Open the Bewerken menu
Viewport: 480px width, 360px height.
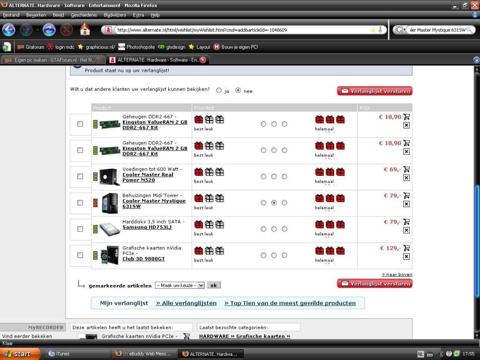click(36, 15)
